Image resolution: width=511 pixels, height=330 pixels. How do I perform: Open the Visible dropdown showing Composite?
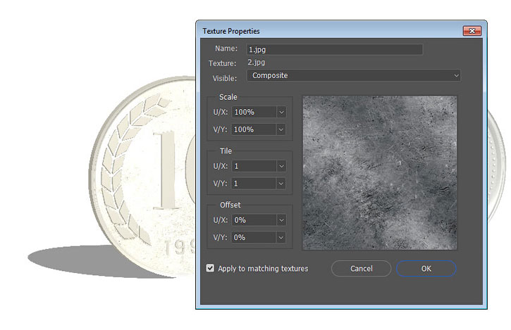[x=353, y=75]
